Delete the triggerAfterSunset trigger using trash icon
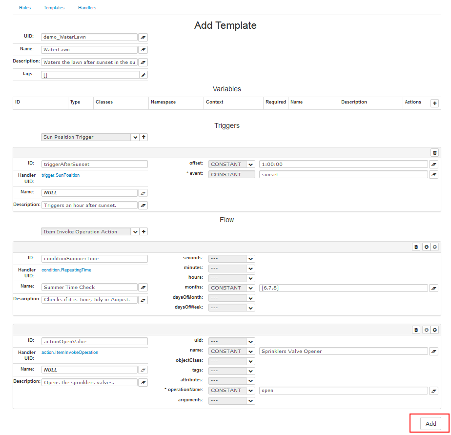The height and width of the screenshot is (435, 451). [x=434, y=153]
